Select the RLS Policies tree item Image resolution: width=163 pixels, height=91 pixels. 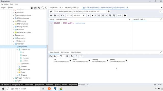click(x=25, y=69)
